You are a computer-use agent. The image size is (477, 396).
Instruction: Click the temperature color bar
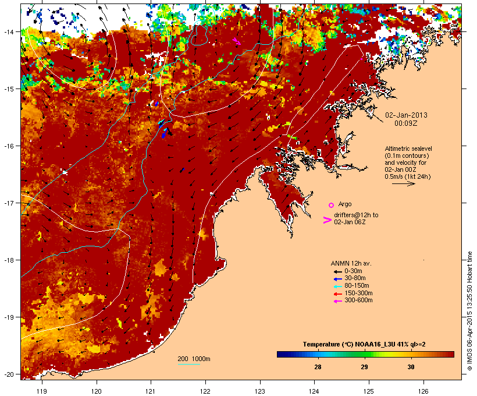[x=365, y=354]
